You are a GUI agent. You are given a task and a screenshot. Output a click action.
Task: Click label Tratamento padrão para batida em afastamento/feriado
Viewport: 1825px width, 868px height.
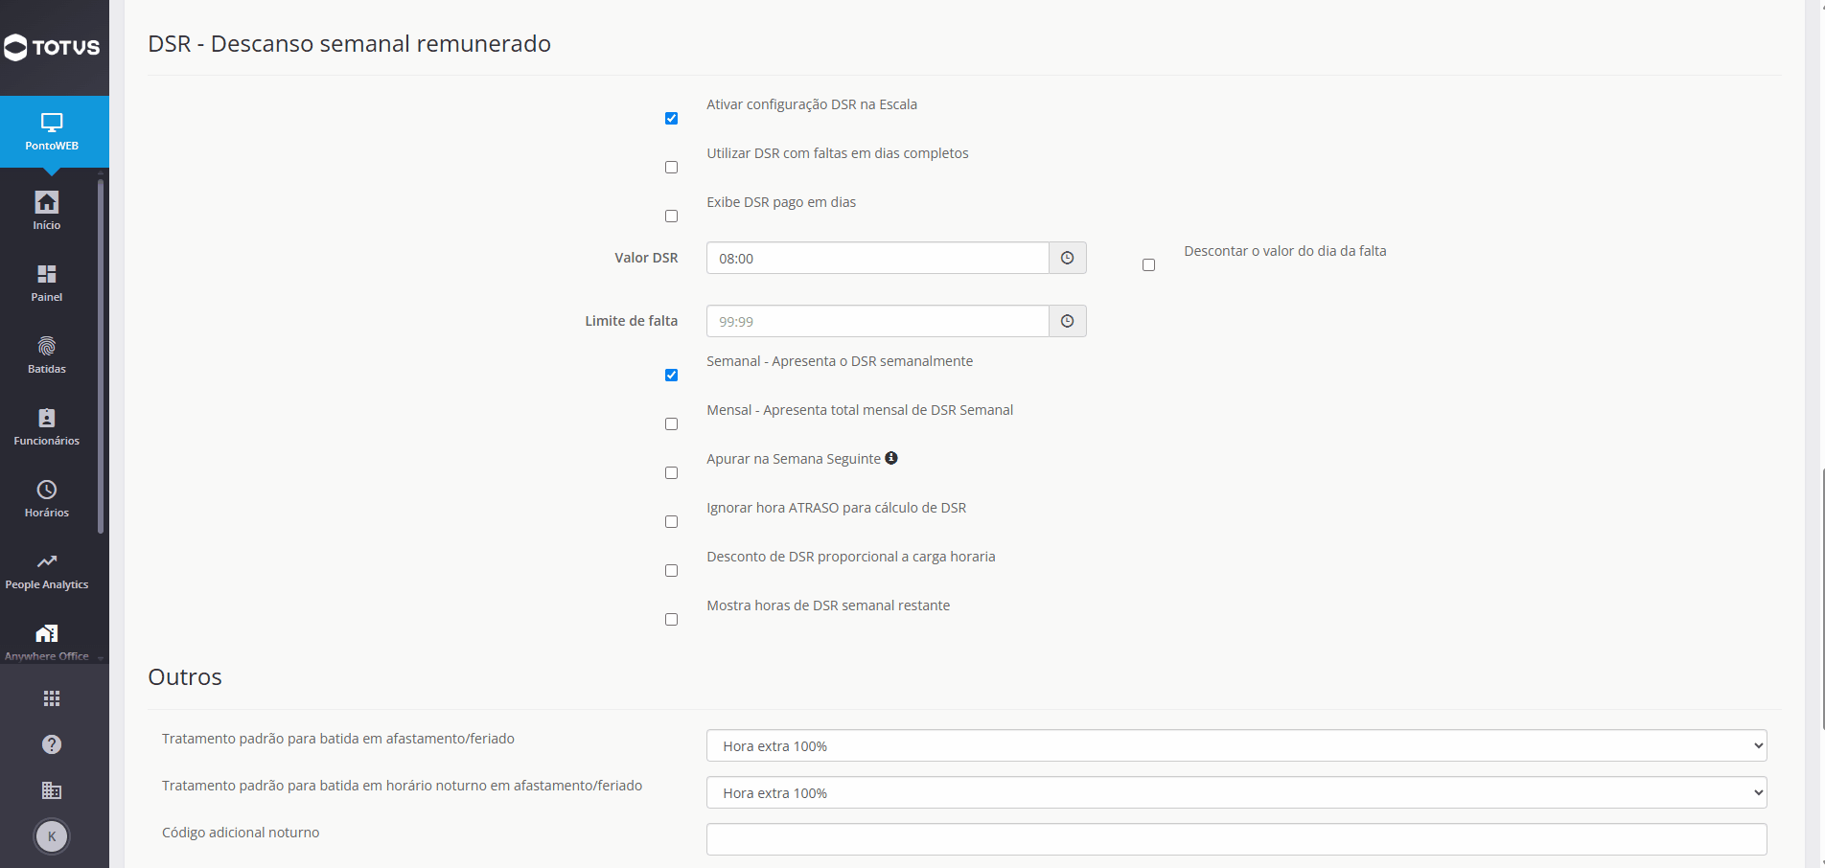click(338, 739)
